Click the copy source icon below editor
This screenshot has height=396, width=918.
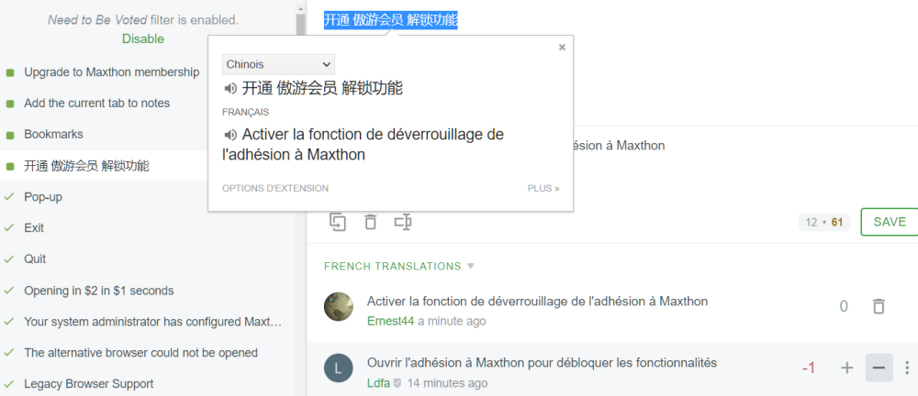tap(338, 222)
